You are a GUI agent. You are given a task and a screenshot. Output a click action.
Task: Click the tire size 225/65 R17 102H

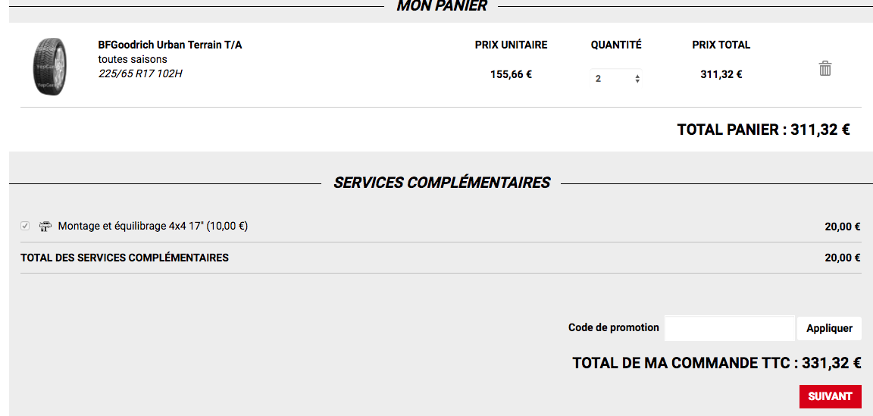139,73
